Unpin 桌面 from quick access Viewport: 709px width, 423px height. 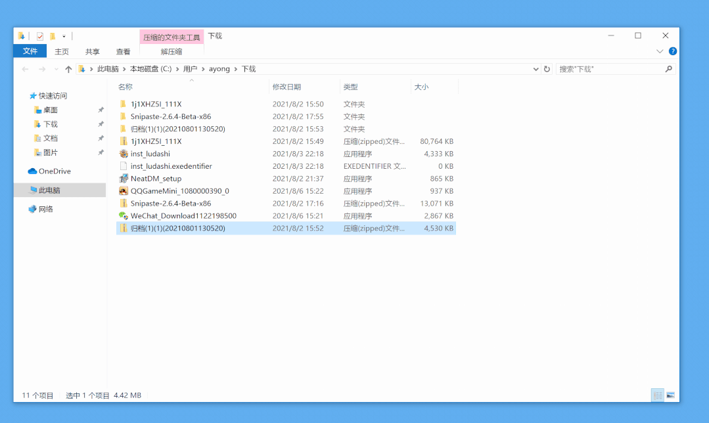[x=101, y=110]
